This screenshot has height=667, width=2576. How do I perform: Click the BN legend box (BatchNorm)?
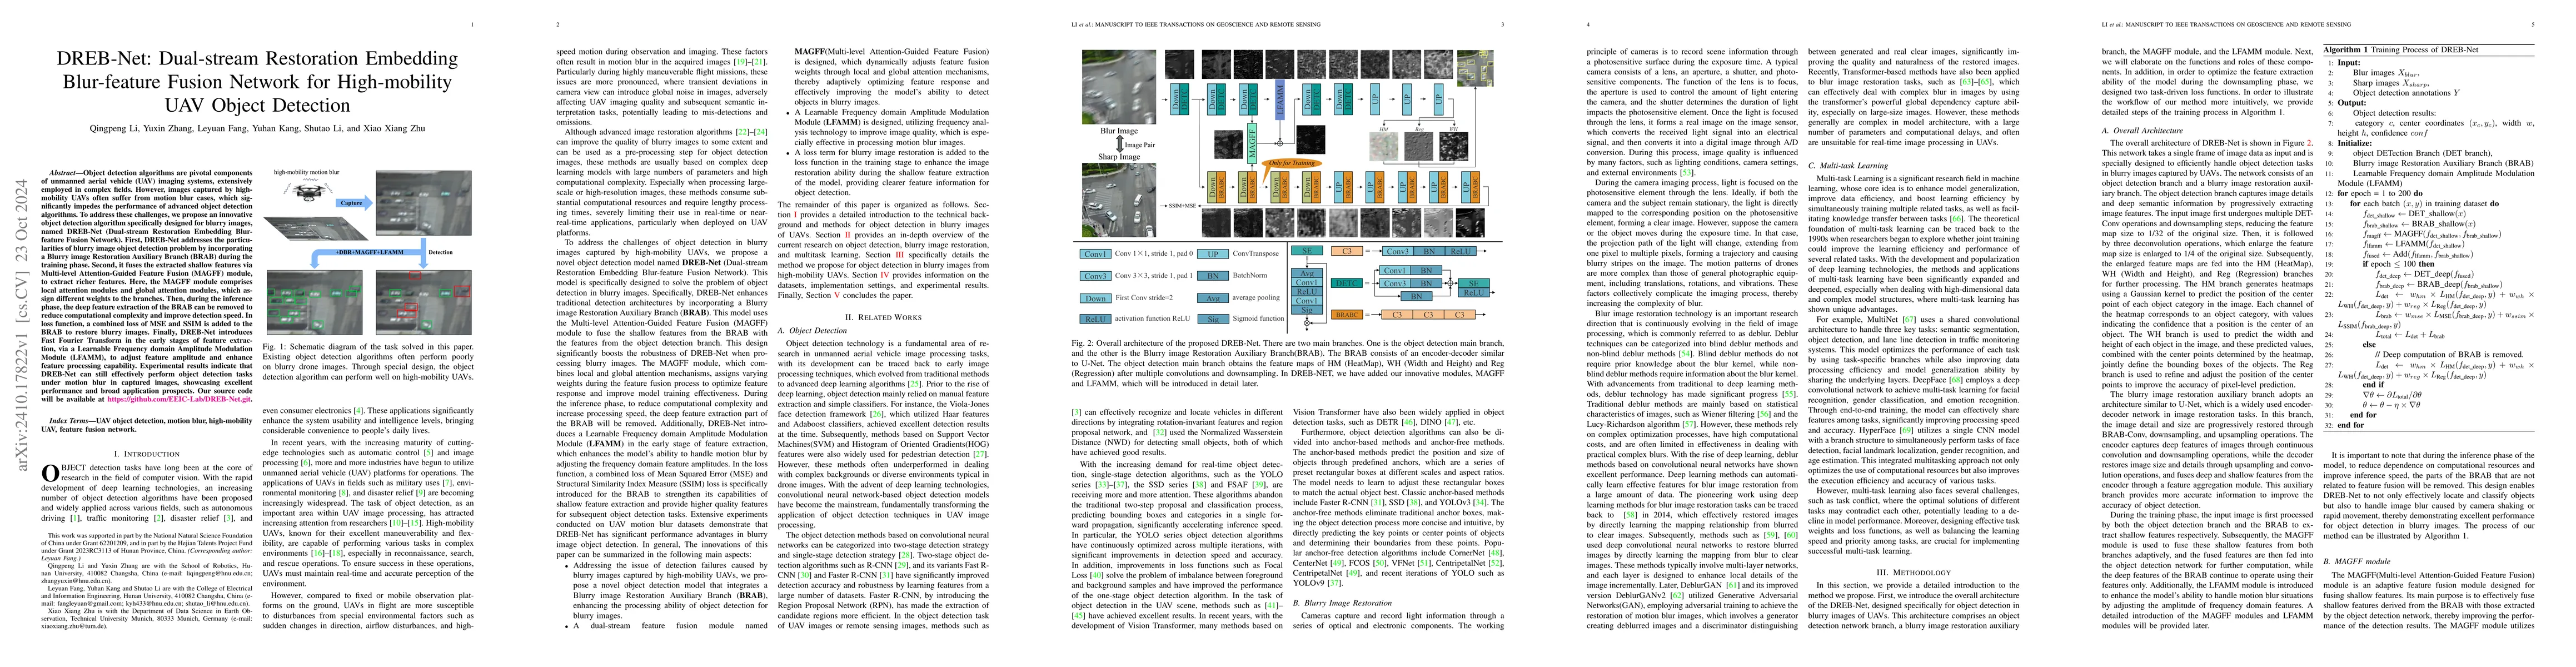1213,275
